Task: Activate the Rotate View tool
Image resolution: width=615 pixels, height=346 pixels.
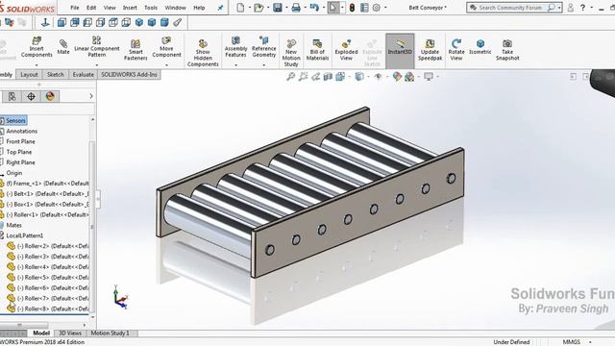Action: 456,49
